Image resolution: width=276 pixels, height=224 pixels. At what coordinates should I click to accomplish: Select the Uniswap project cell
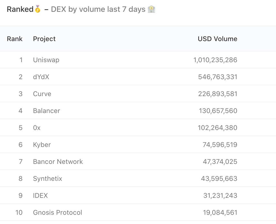tap(46, 60)
